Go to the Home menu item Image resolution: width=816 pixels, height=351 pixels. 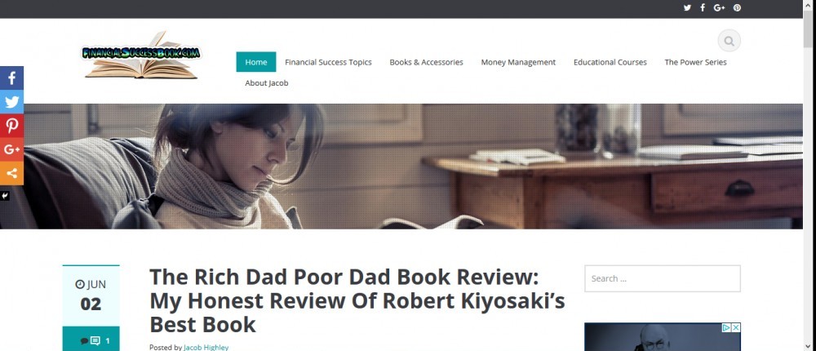[x=256, y=62]
